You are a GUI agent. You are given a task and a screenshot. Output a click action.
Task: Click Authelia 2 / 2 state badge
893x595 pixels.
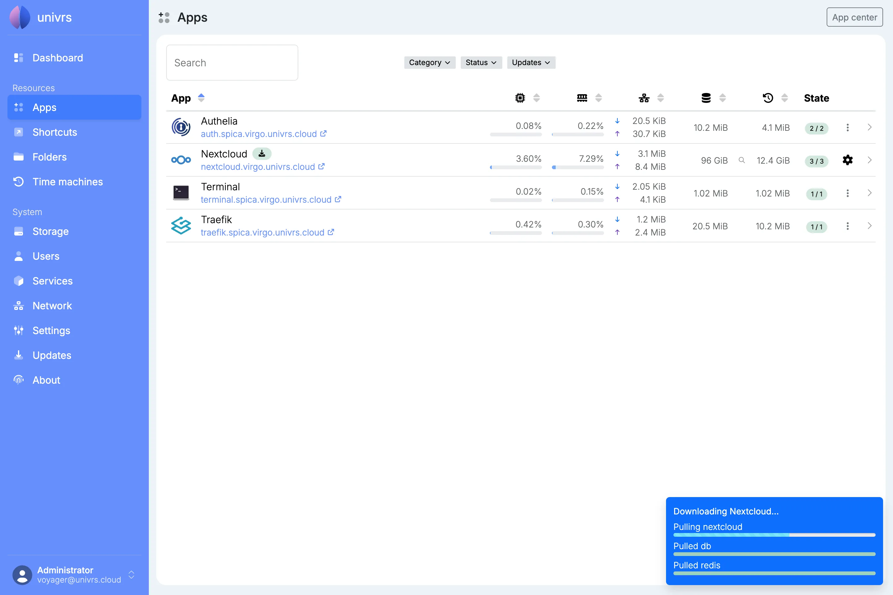coord(816,128)
